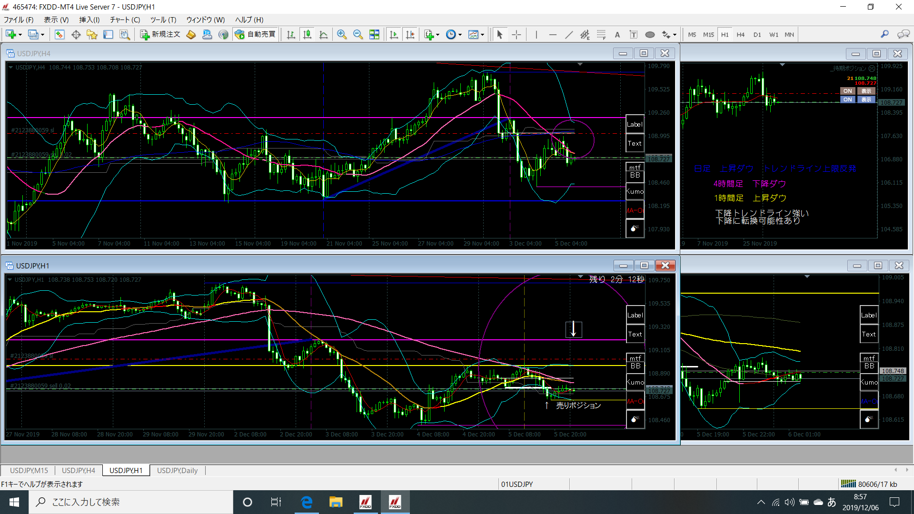Open the 表示 (V) menu
The image size is (914, 514).
point(56,20)
